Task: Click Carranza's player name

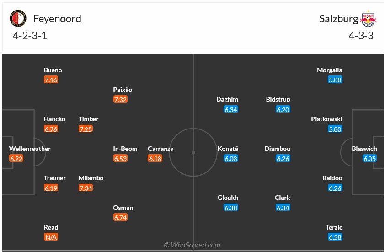Action: [160, 149]
